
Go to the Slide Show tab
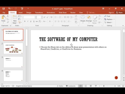63,13
